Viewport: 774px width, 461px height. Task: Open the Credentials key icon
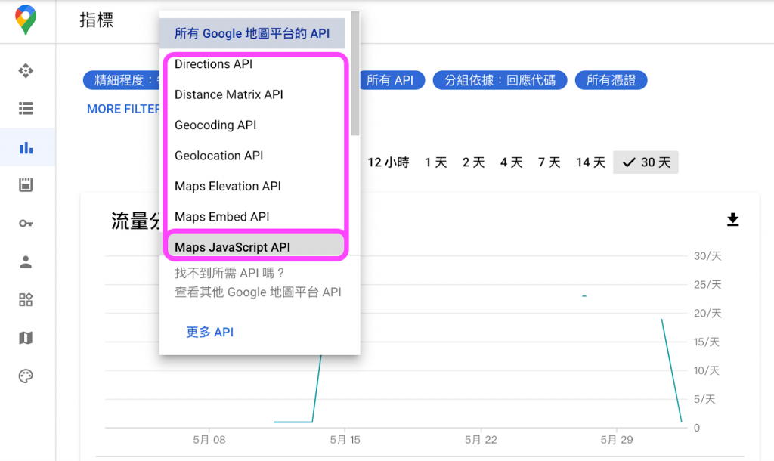(x=26, y=224)
